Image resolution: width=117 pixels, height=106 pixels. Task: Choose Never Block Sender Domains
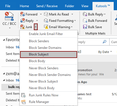coord(49,75)
